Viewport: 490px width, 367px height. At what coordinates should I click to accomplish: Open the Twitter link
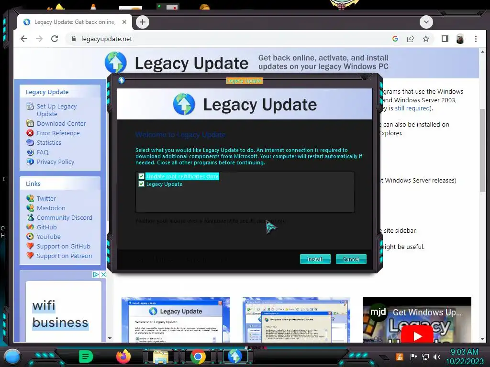tap(46, 198)
